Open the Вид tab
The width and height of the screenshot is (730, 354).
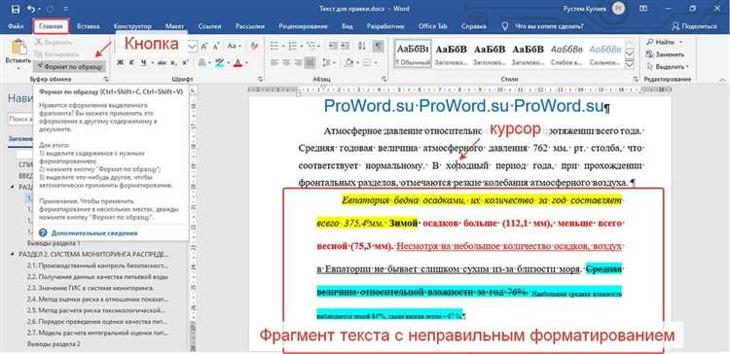click(347, 26)
